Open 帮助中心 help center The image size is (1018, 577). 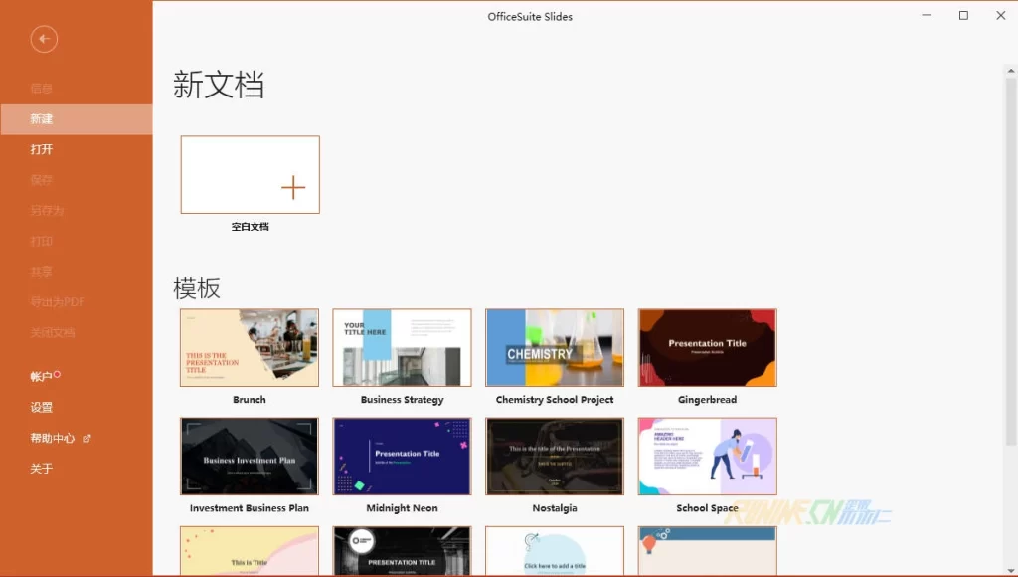(52, 439)
